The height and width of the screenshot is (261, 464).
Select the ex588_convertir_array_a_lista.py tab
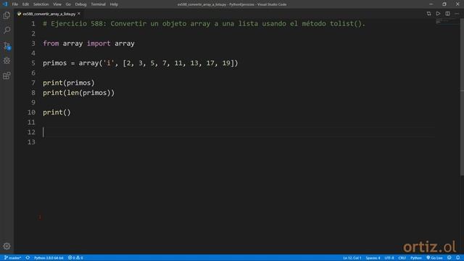49,14
